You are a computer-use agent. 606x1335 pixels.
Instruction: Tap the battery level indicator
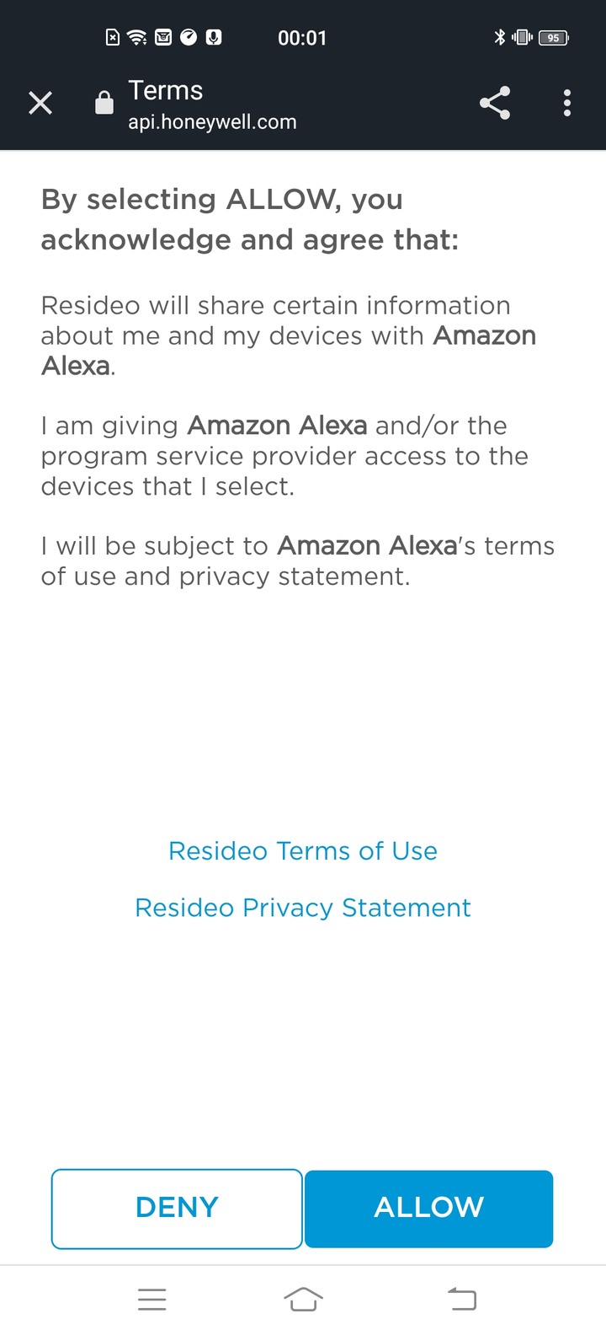(x=554, y=37)
